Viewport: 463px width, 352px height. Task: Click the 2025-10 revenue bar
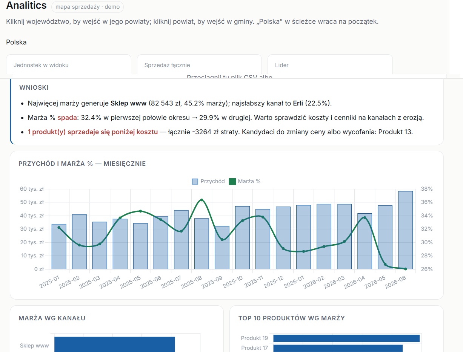pyautogui.click(x=242, y=237)
